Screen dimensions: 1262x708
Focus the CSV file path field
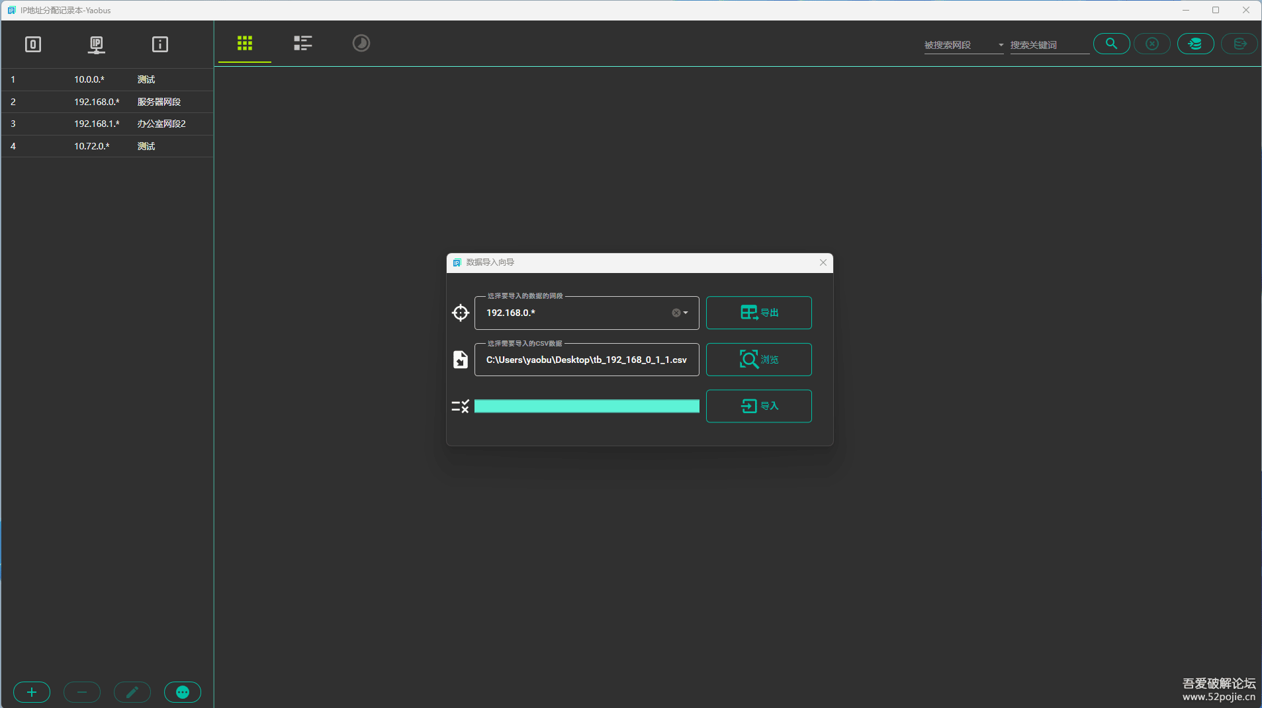[x=587, y=360]
